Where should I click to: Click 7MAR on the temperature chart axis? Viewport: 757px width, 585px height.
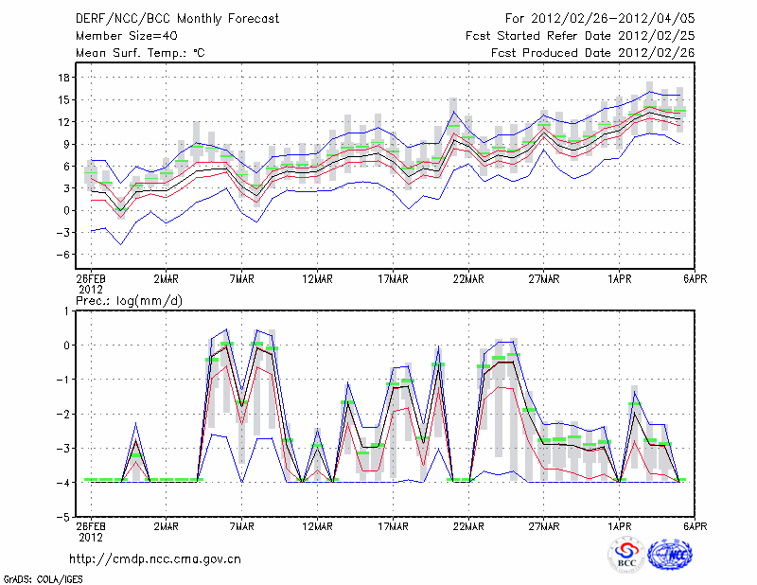(241, 279)
